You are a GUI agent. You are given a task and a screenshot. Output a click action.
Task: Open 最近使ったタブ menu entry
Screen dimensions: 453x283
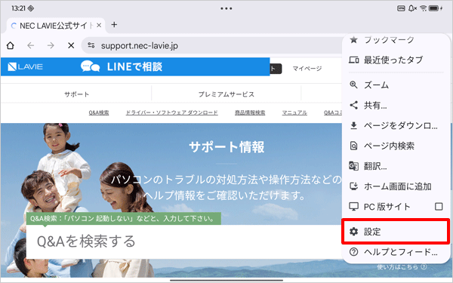396,60
